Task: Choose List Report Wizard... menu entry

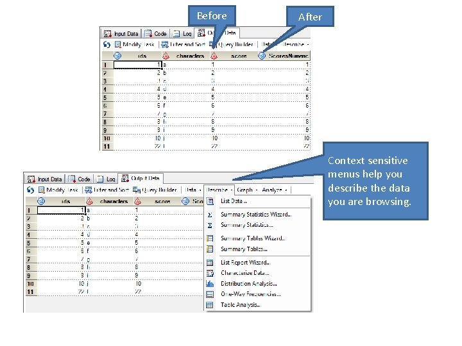Action: pyautogui.click(x=257, y=263)
